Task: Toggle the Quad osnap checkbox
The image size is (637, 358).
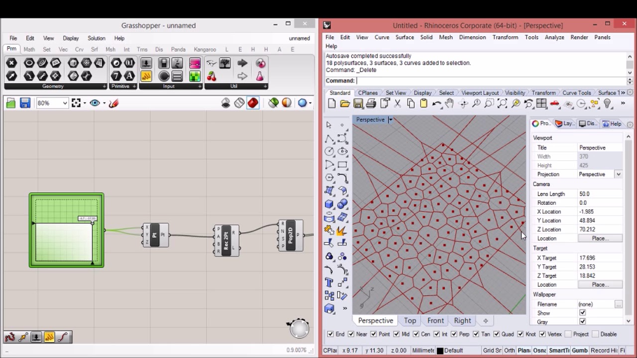Action: tap(496, 334)
